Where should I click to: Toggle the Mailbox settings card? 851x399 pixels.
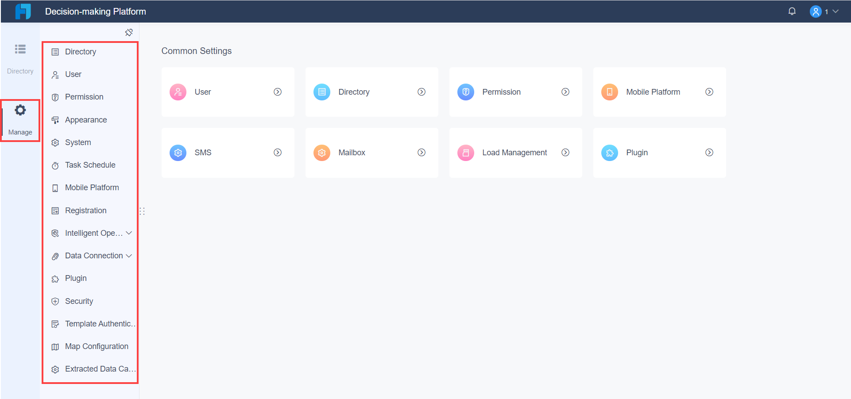pyautogui.click(x=371, y=153)
